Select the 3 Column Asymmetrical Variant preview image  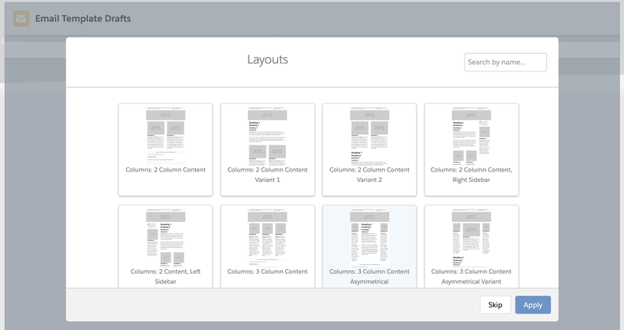tap(471, 237)
